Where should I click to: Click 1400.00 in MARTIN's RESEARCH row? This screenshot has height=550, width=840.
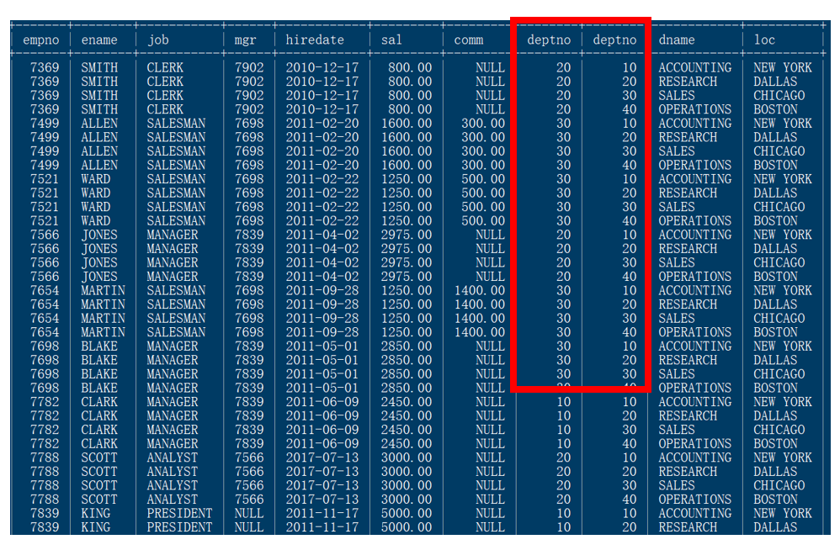coord(480,304)
